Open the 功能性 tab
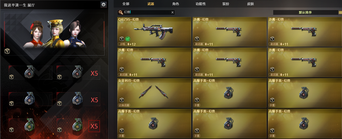 pos(201,4)
